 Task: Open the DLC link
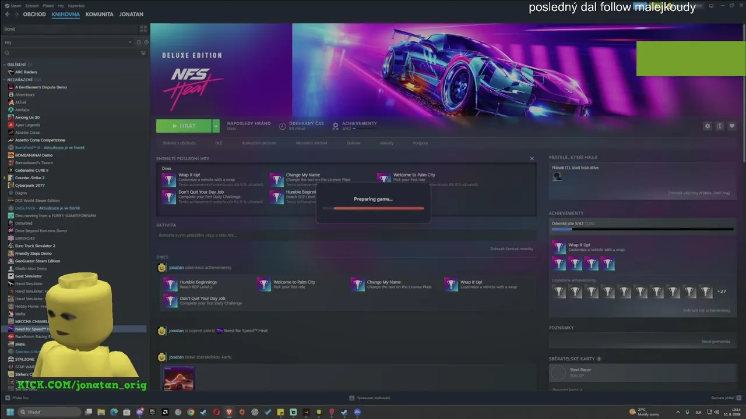click(219, 143)
